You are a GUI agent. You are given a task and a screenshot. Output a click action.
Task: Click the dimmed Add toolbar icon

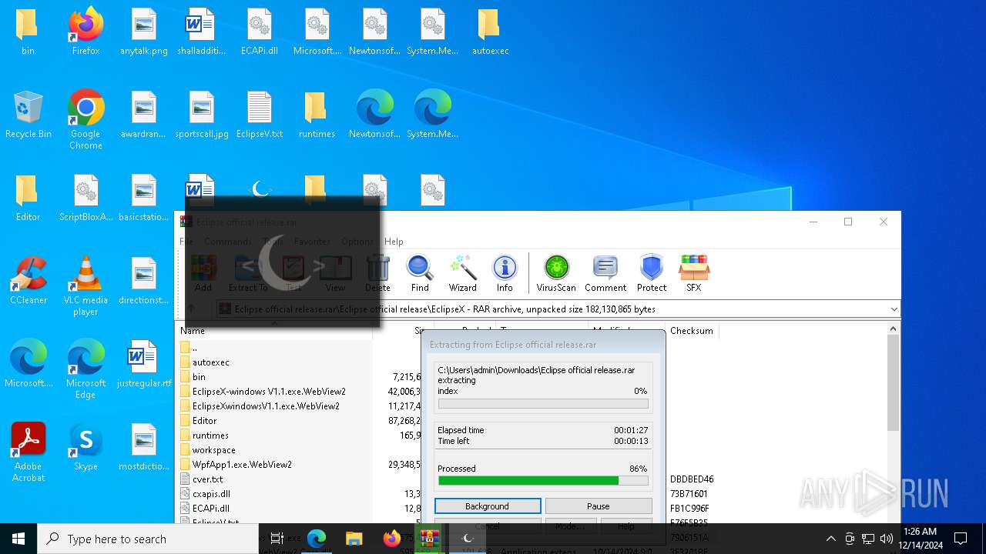(x=203, y=273)
